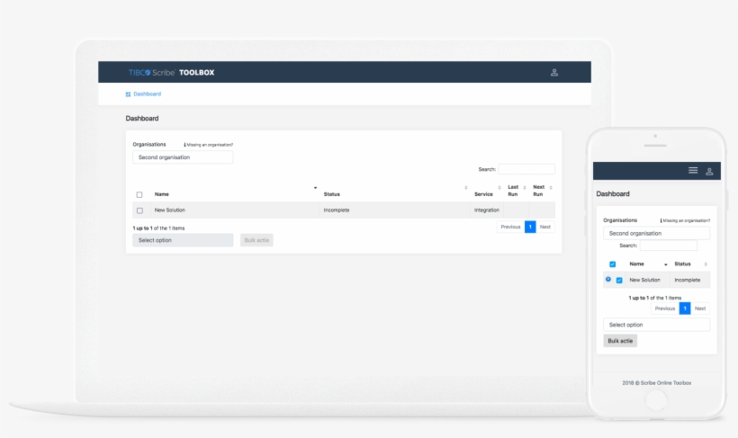Uncheck New Solution row checkbox on phone
The width and height of the screenshot is (738, 438).
(x=619, y=280)
